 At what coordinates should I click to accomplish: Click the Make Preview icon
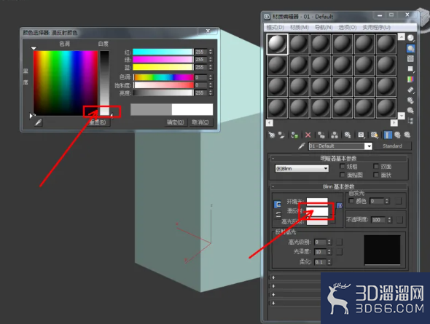(410, 90)
